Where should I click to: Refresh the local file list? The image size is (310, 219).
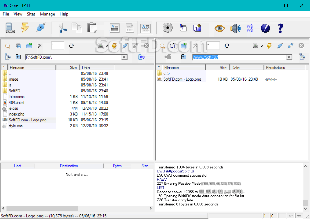(x=71, y=46)
